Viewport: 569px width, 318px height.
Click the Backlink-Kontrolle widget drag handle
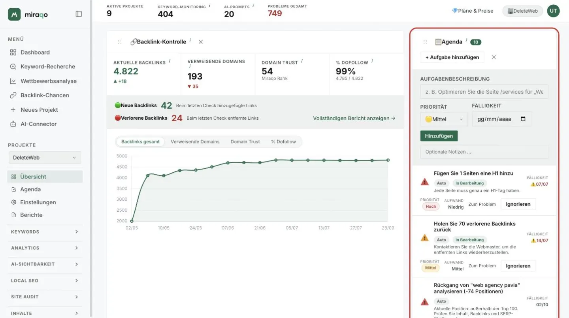coord(120,42)
